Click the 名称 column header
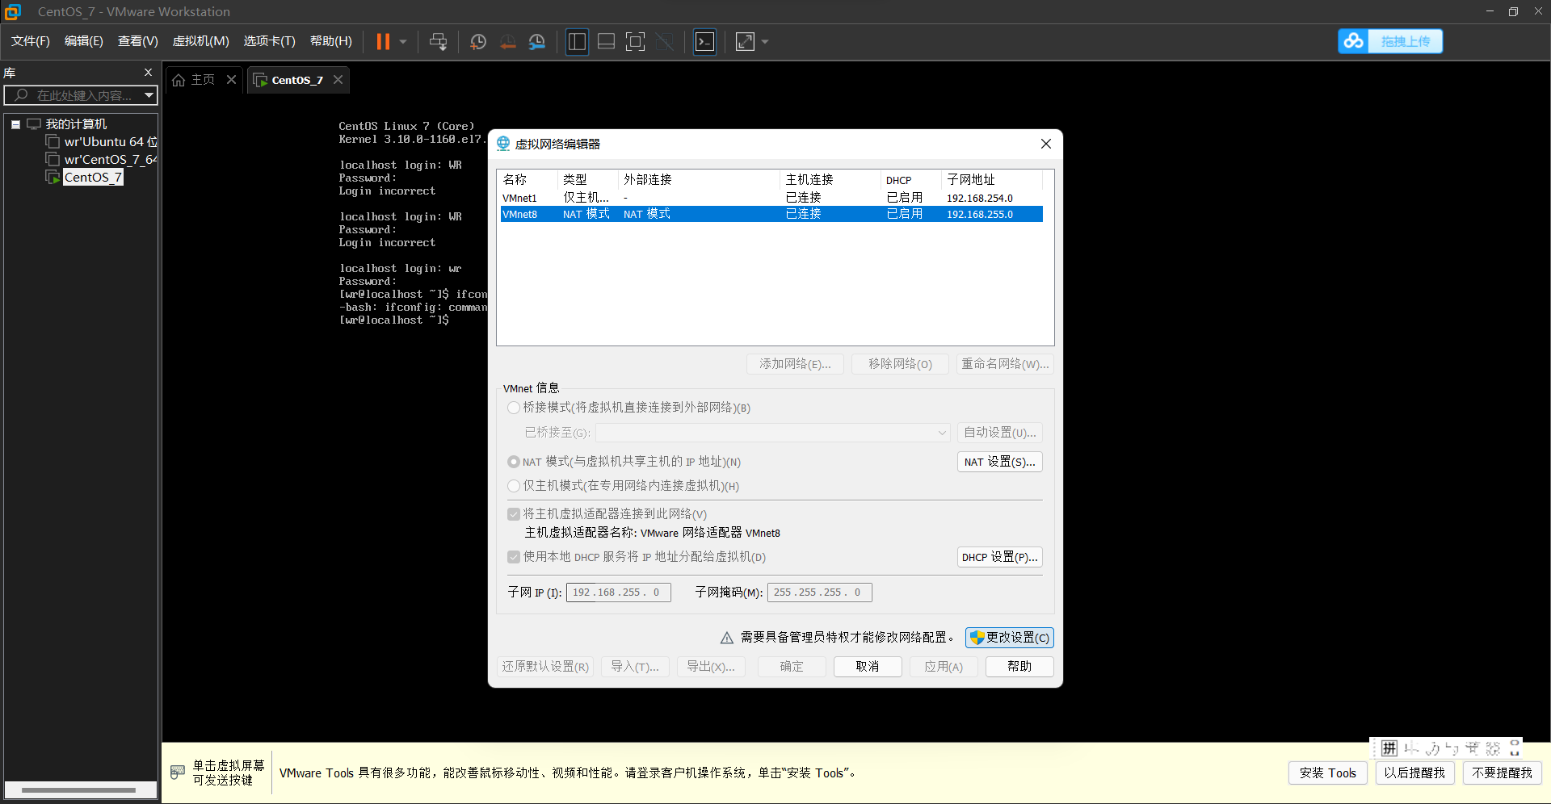Image resolution: width=1551 pixels, height=804 pixels. click(x=528, y=180)
